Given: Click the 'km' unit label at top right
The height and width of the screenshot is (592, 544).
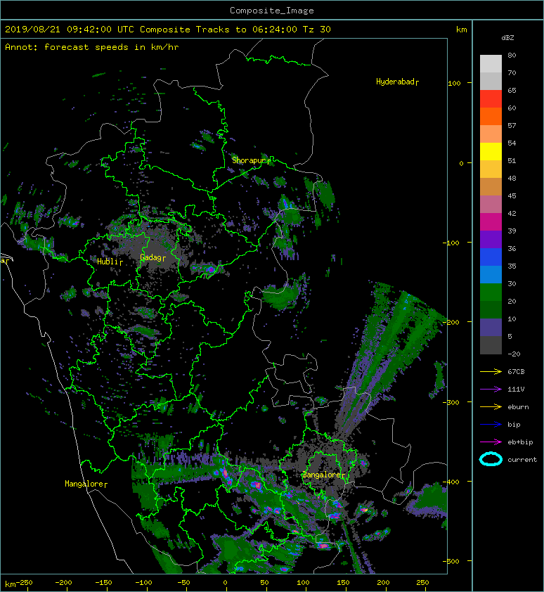Looking at the screenshot, I should point(461,30).
